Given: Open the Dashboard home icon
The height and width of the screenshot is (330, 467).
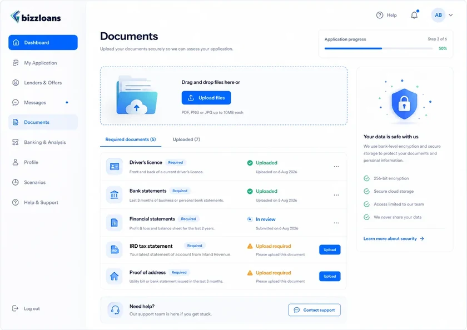Looking at the screenshot, I should 16,43.
